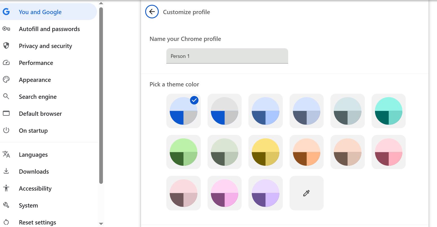Viewport: 437px width, 227px height.
Task: Click the palette icon for Appearance
Action: 6,80
